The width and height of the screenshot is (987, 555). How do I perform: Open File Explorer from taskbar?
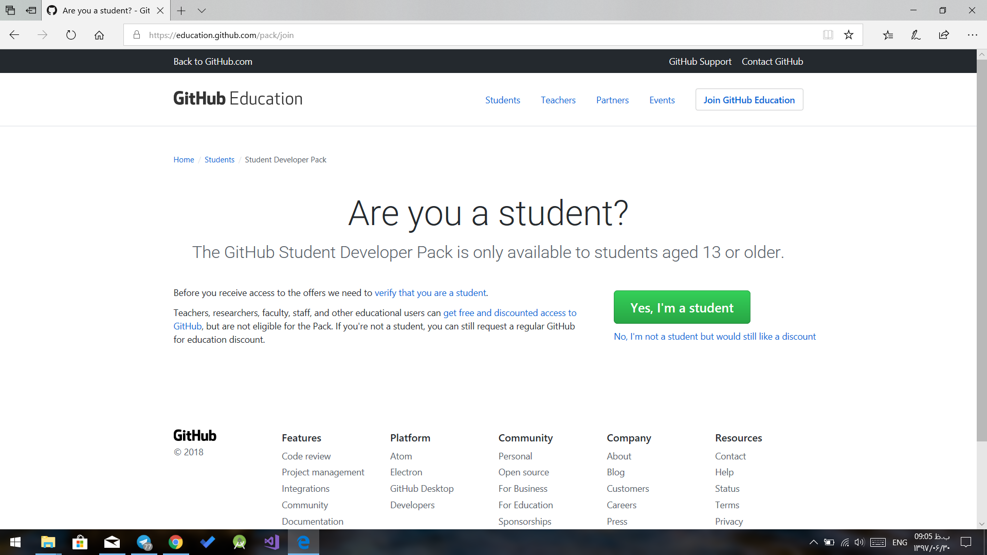(x=48, y=542)
